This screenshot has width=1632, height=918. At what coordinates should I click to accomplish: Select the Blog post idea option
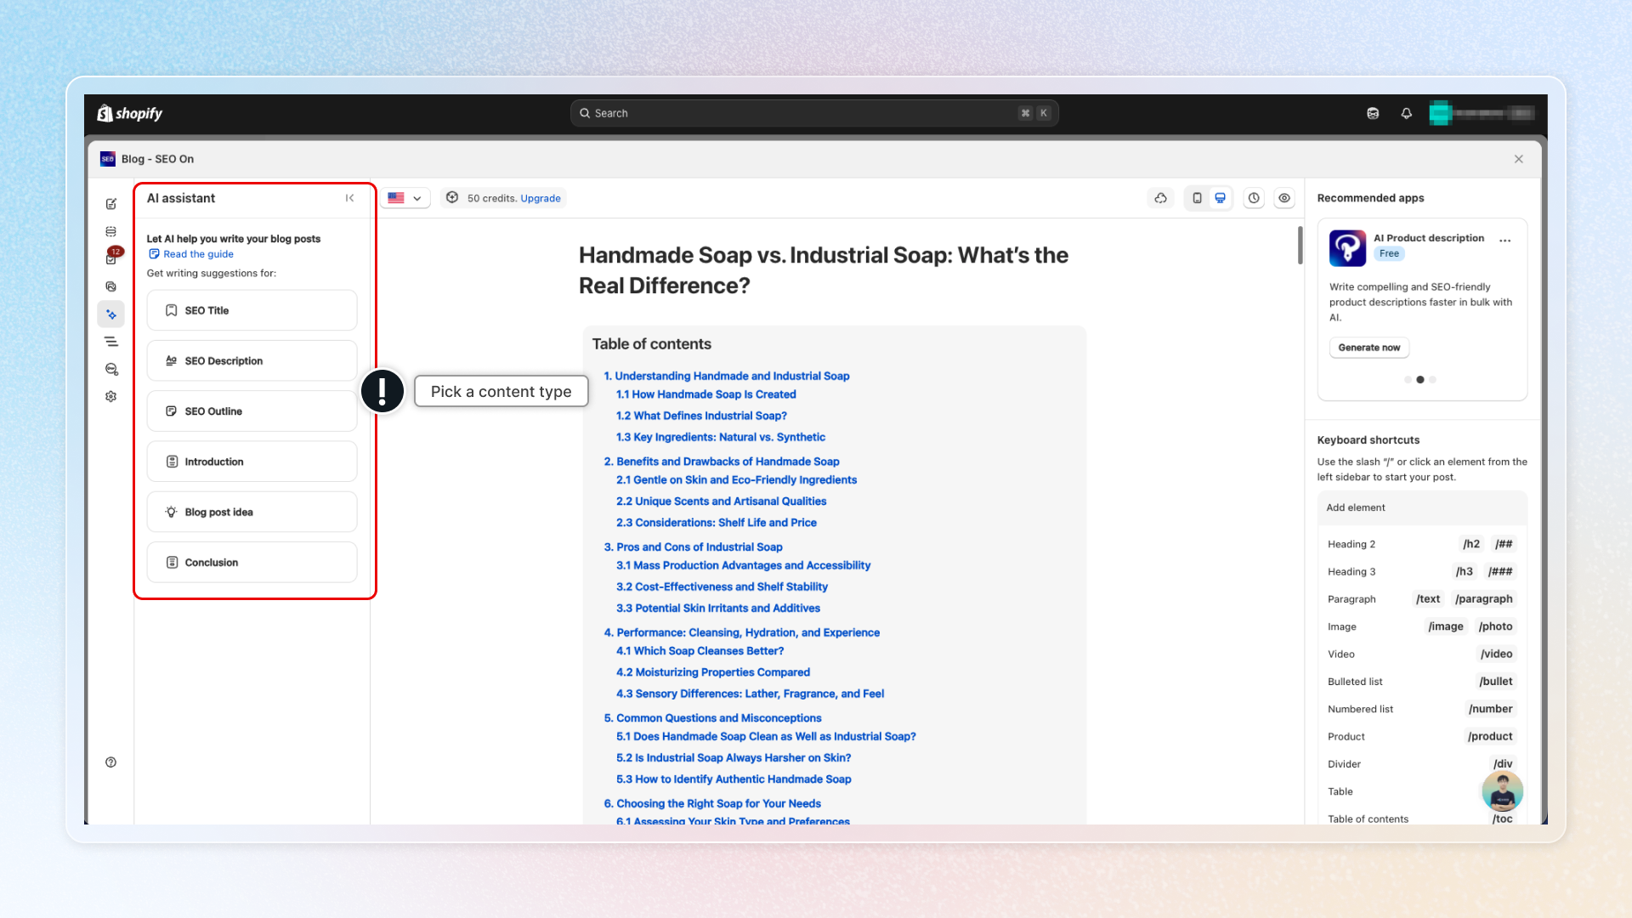[252, 512]
